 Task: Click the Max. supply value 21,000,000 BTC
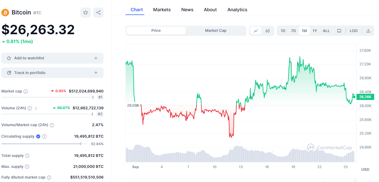(x=88, y=166)
